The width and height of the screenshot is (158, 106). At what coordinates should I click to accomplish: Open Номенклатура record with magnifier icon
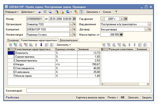74,35
